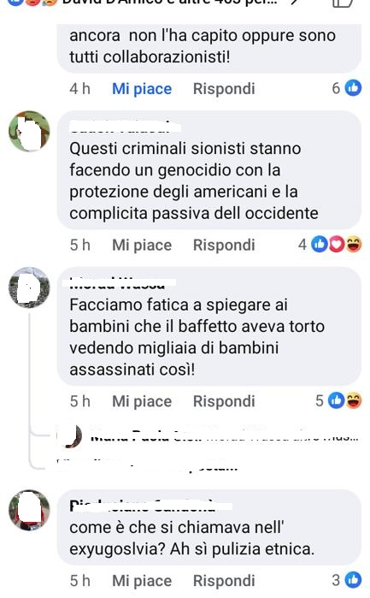Open the heart reaction on 'genocidio' comment

(x=337, y=245)
